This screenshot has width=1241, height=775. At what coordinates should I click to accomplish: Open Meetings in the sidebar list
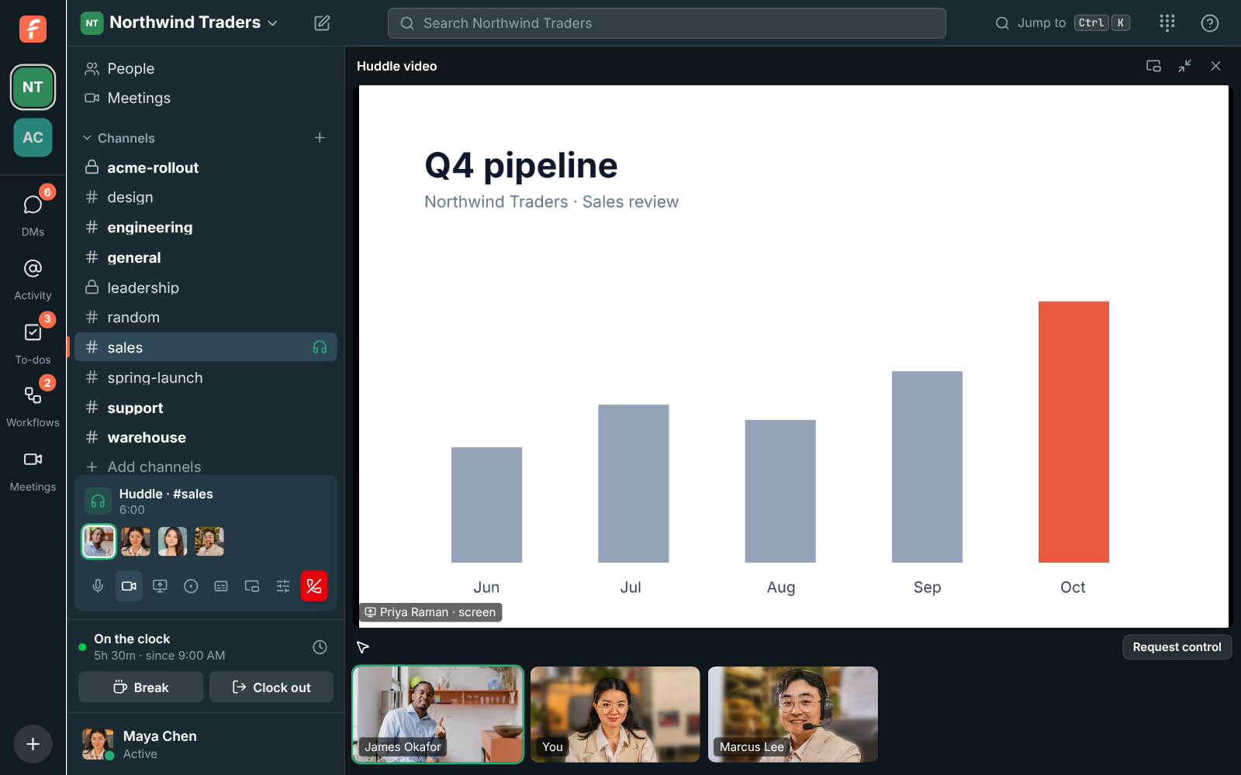point(206,98)
